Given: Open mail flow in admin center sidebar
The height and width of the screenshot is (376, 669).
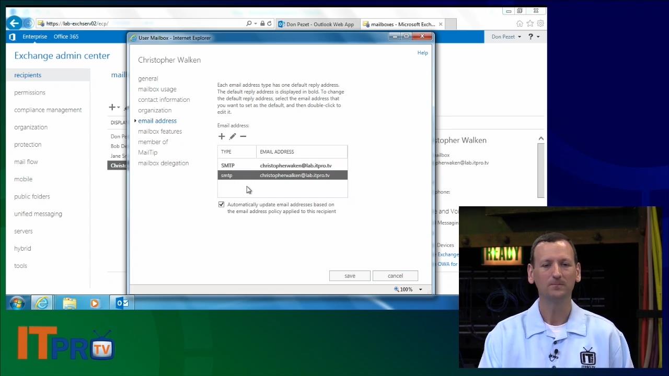Looking at the screenshot, I should tap(26, 162).
